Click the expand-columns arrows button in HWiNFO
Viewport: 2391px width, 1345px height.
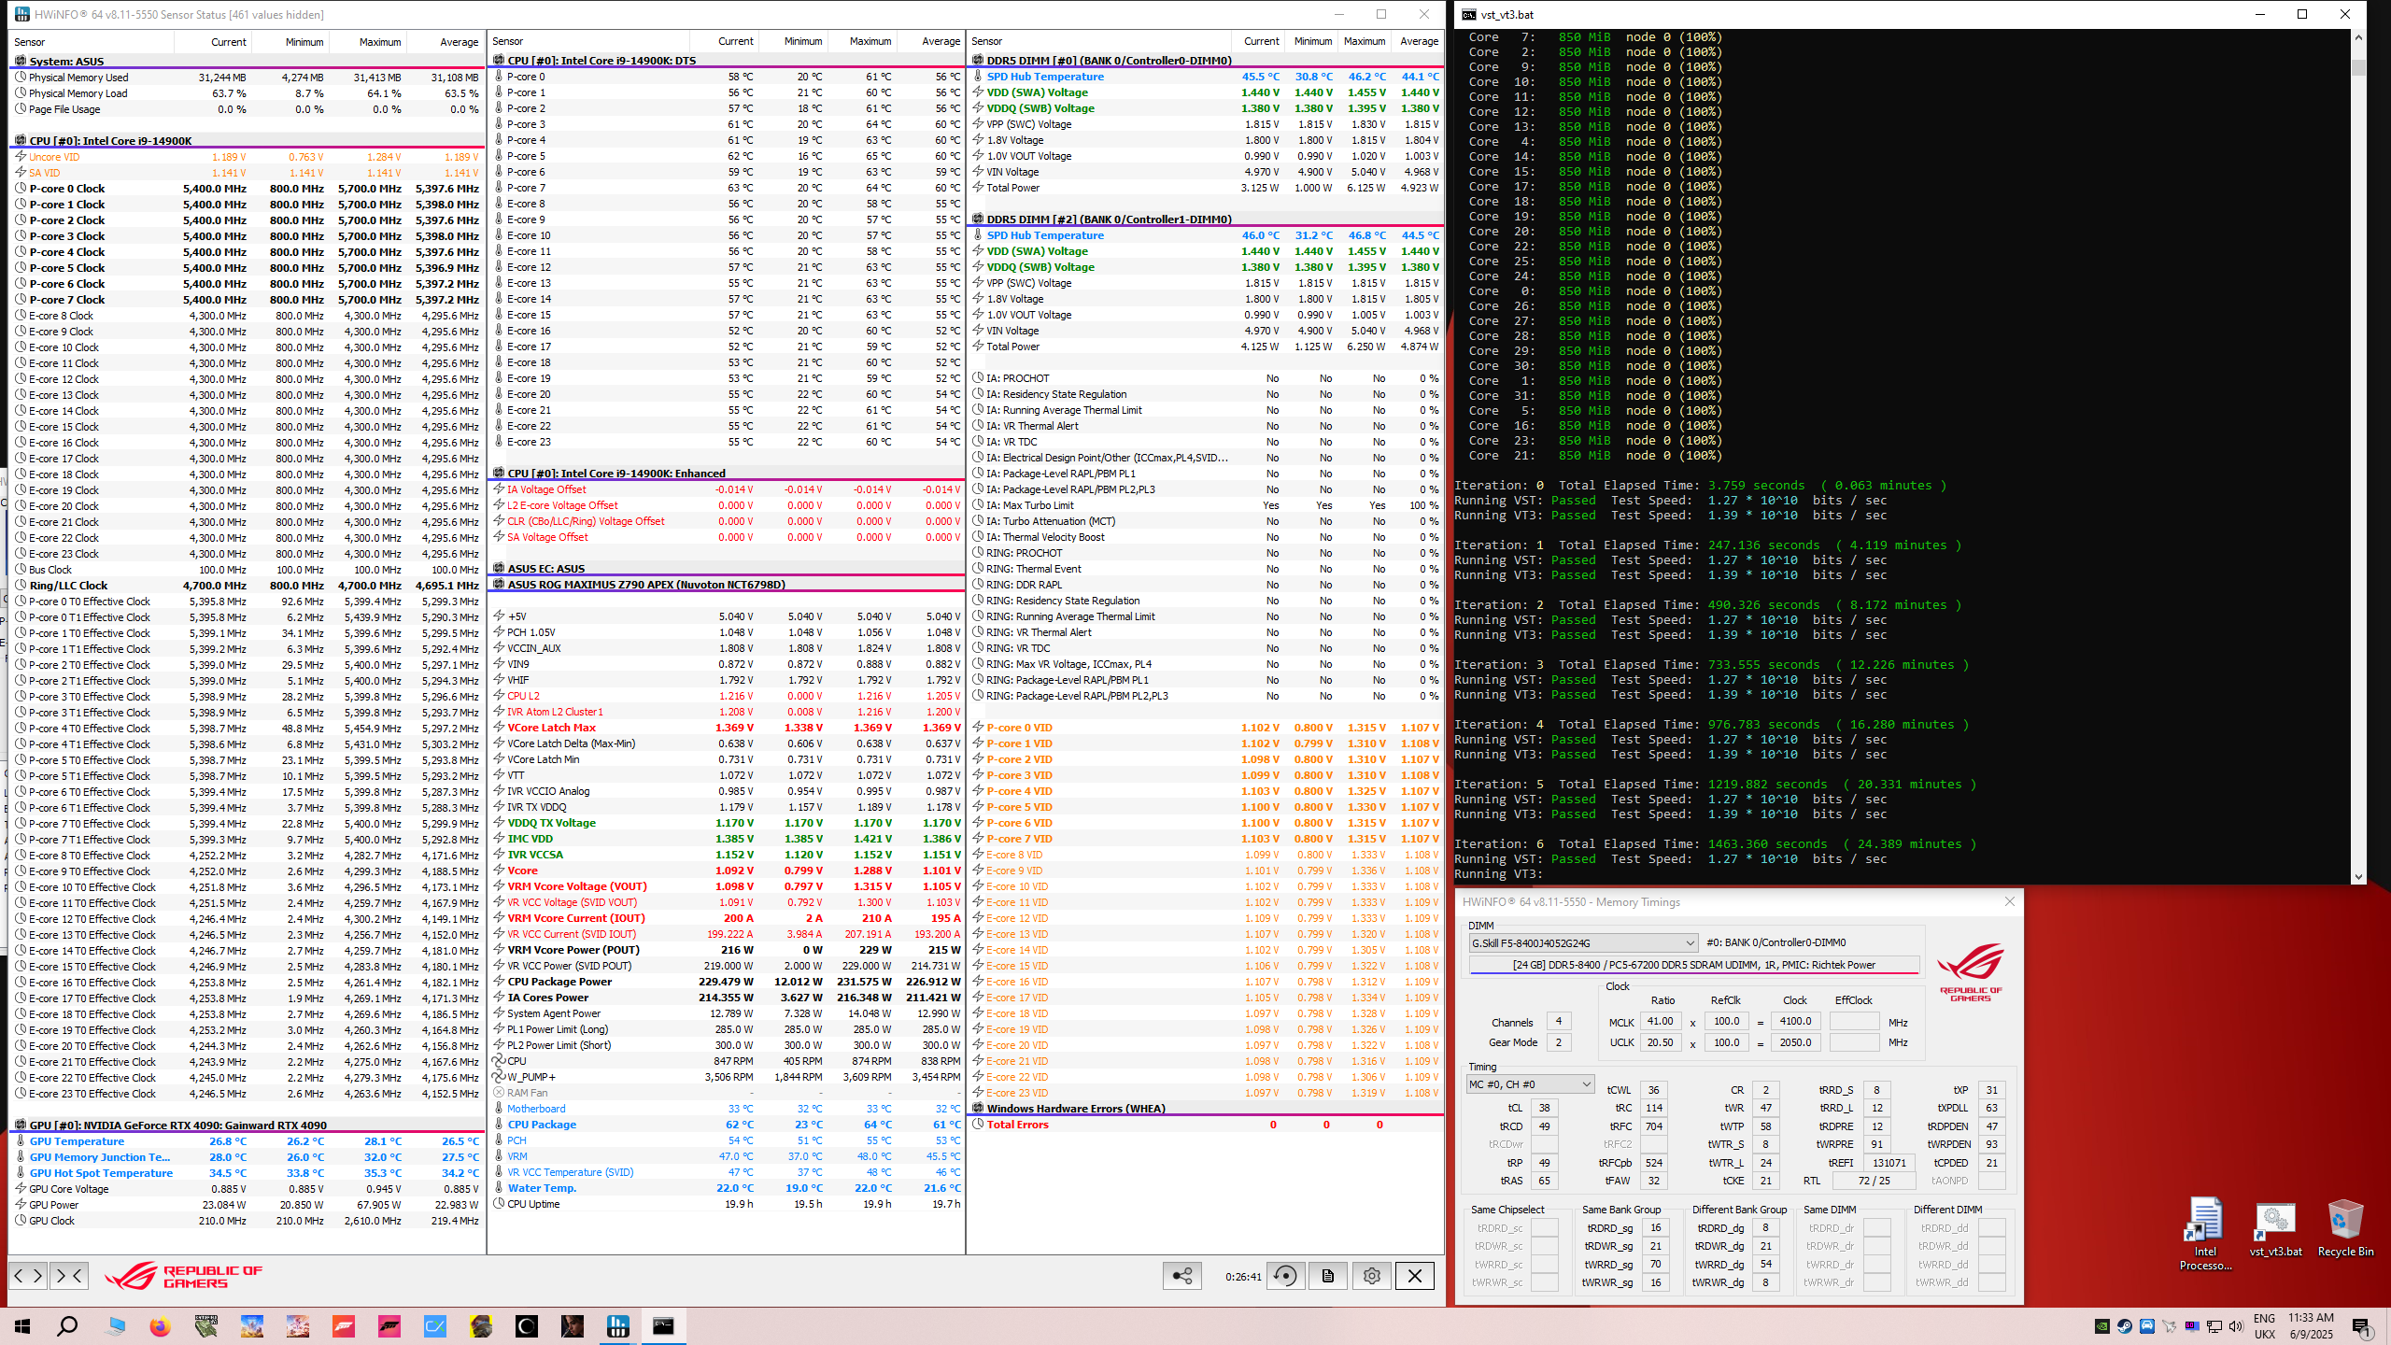coord(28,1275)
